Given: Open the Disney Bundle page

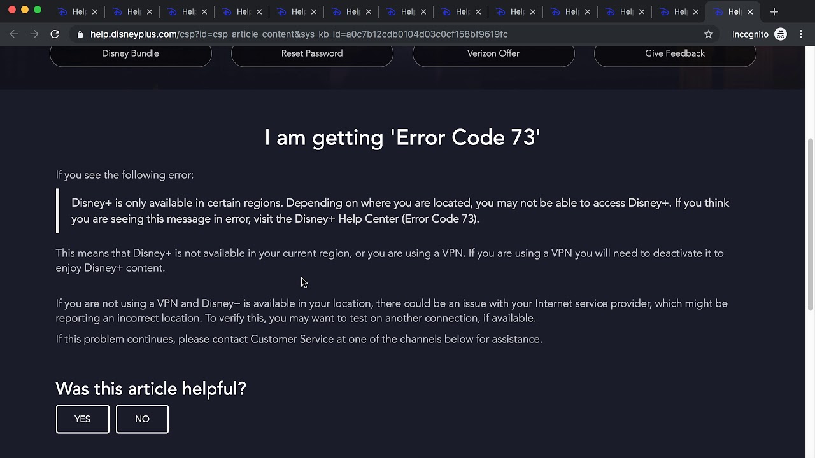Looking at the screenshot, I should point(130,53).
